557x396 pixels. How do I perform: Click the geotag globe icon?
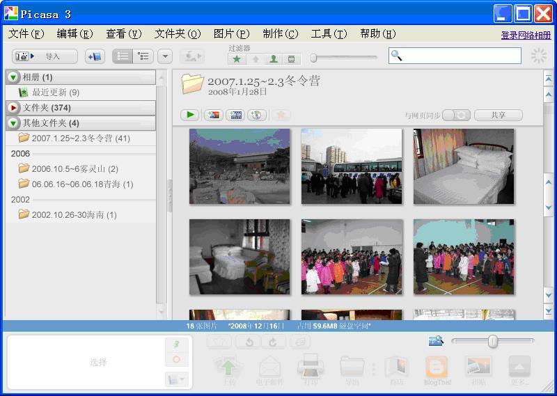(x=256, y=115)
